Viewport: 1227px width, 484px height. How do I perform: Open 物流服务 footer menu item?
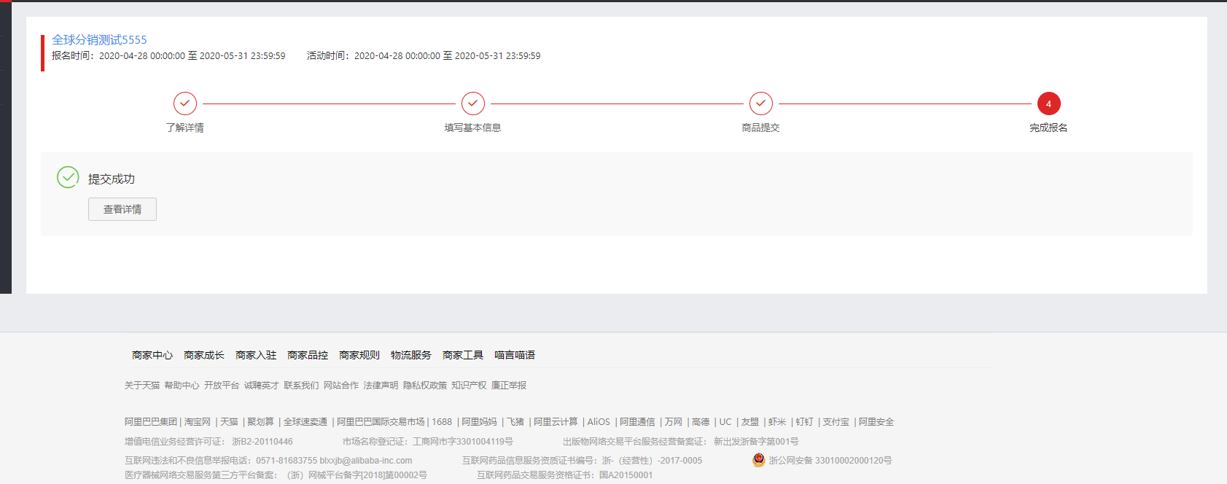click(x=411, y=355)
